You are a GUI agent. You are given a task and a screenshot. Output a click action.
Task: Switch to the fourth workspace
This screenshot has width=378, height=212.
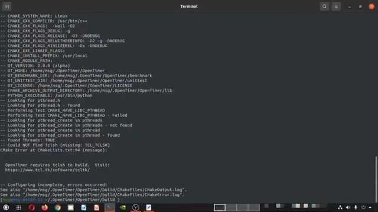[x=254, y=207]
